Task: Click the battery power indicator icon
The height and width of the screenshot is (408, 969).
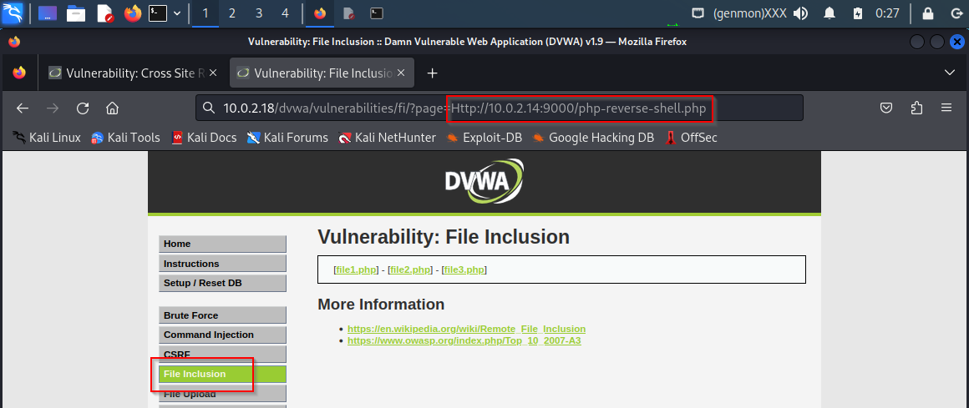Action: pos(858,13)
